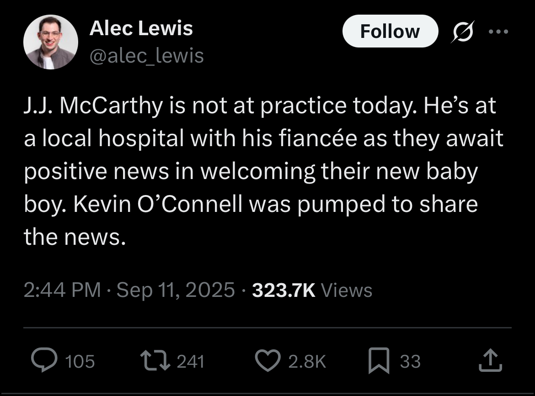
Task: Select the Sep 11, 2025 date
Action: coord(176,290)
